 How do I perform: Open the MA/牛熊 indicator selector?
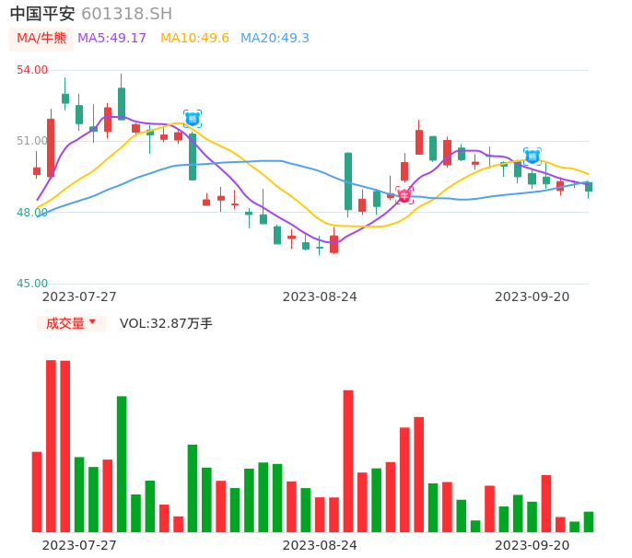[x=41, y=39]
